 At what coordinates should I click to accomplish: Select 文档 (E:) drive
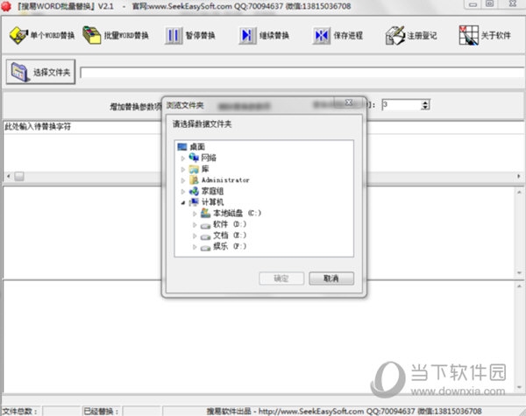[230, 236]
